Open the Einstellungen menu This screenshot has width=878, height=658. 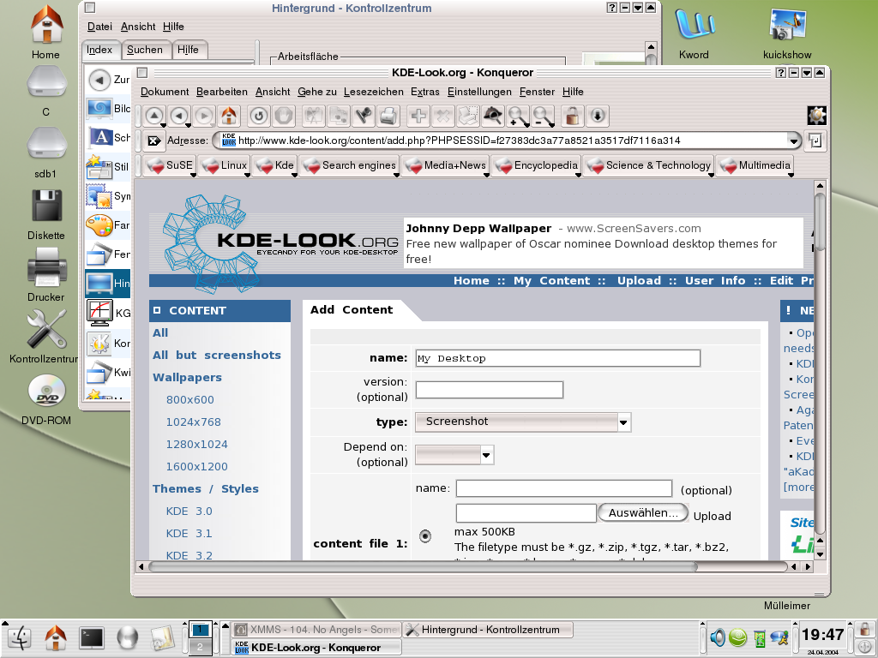click(x=479, y=92)
